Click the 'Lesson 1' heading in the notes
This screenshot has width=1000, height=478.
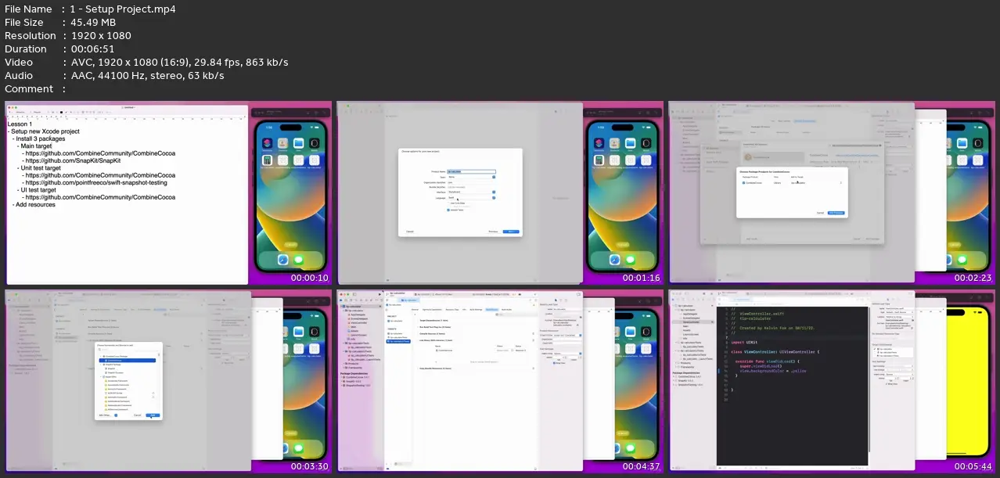(x=20, y=124)
